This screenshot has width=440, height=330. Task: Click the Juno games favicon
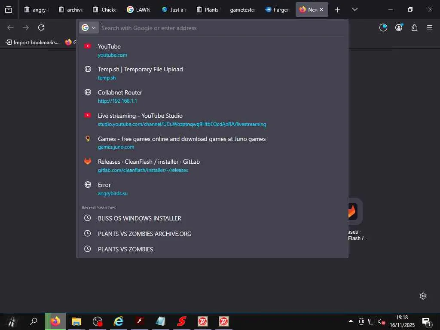click(88, 138)
